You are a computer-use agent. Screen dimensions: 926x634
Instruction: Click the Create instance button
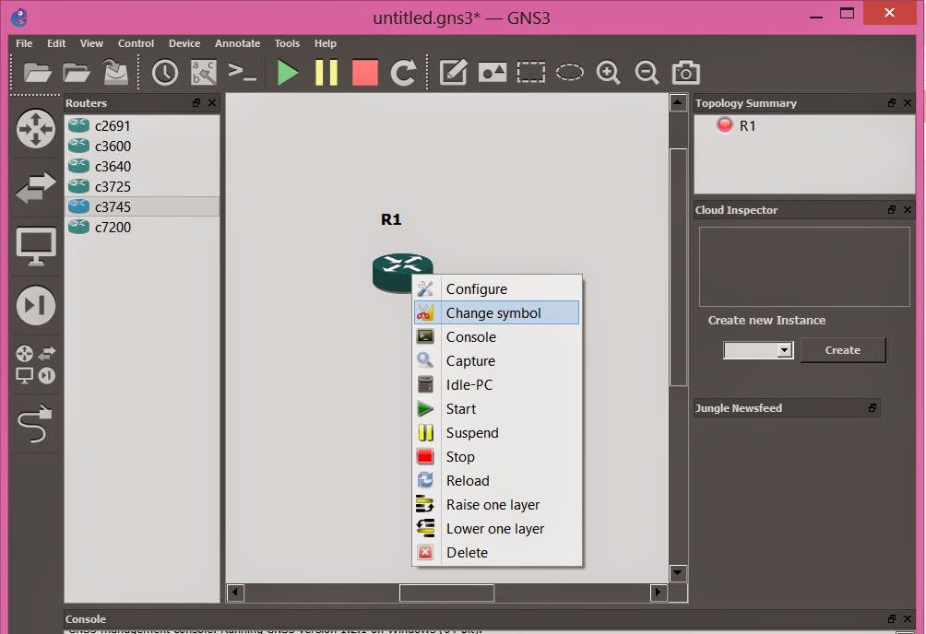point(843,350)
